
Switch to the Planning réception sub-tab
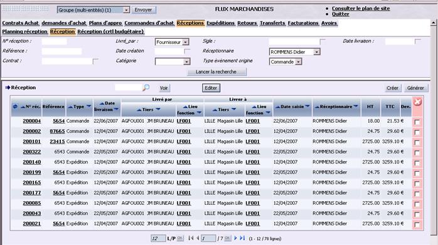tap(25, 31)
